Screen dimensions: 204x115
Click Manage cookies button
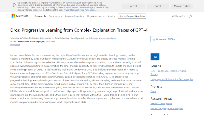tap(182, 6)
